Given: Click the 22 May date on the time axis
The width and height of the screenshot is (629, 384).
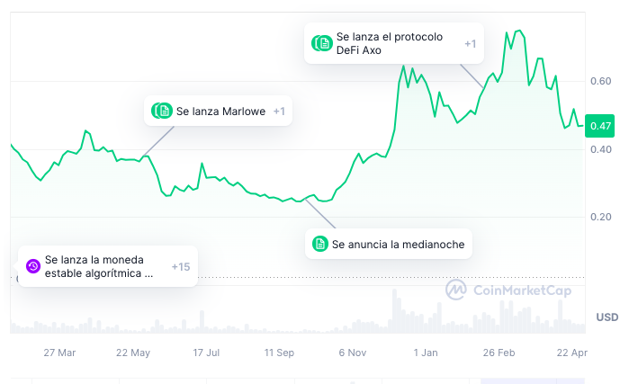Looking at the screenshot, I should coord(133,353).
